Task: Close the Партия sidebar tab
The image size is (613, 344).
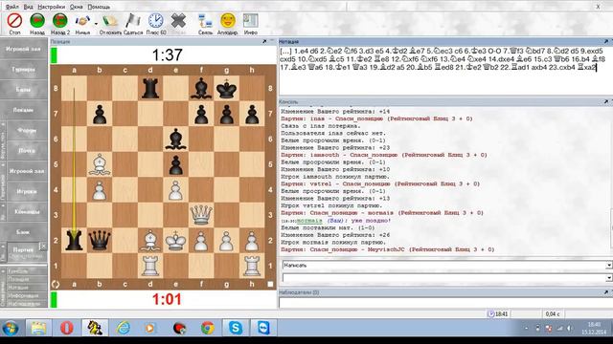Action: (x=43, y=247)
